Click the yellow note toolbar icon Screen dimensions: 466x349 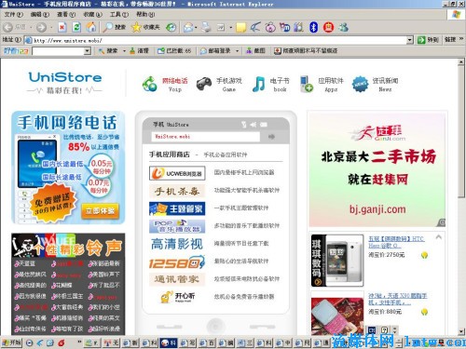240,28
